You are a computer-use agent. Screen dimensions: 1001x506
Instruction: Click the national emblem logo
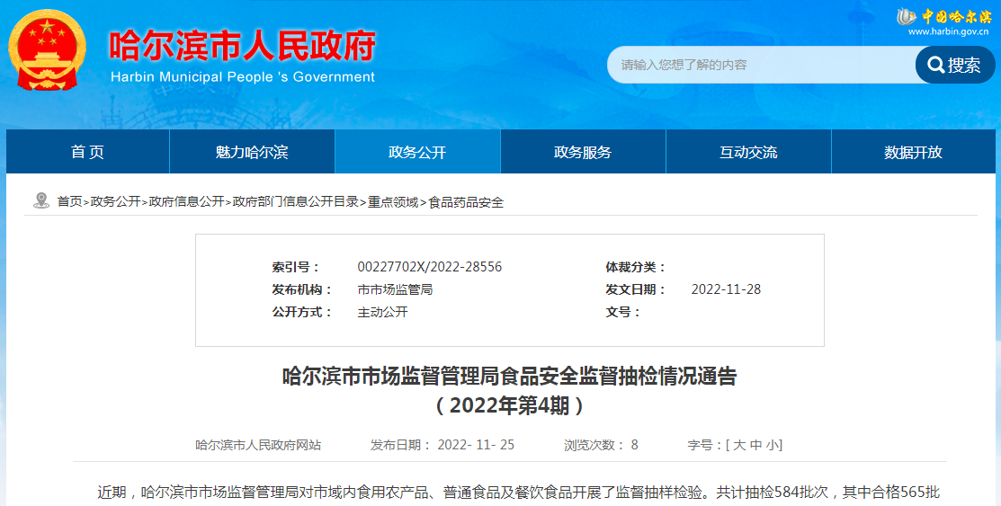click(x=47, y=49)
